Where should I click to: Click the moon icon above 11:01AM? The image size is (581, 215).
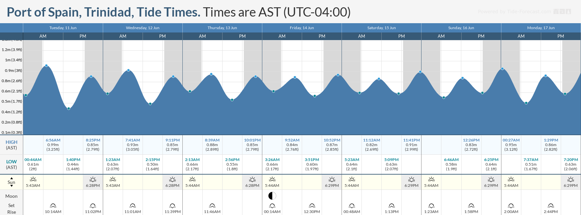tap(133, 206)
